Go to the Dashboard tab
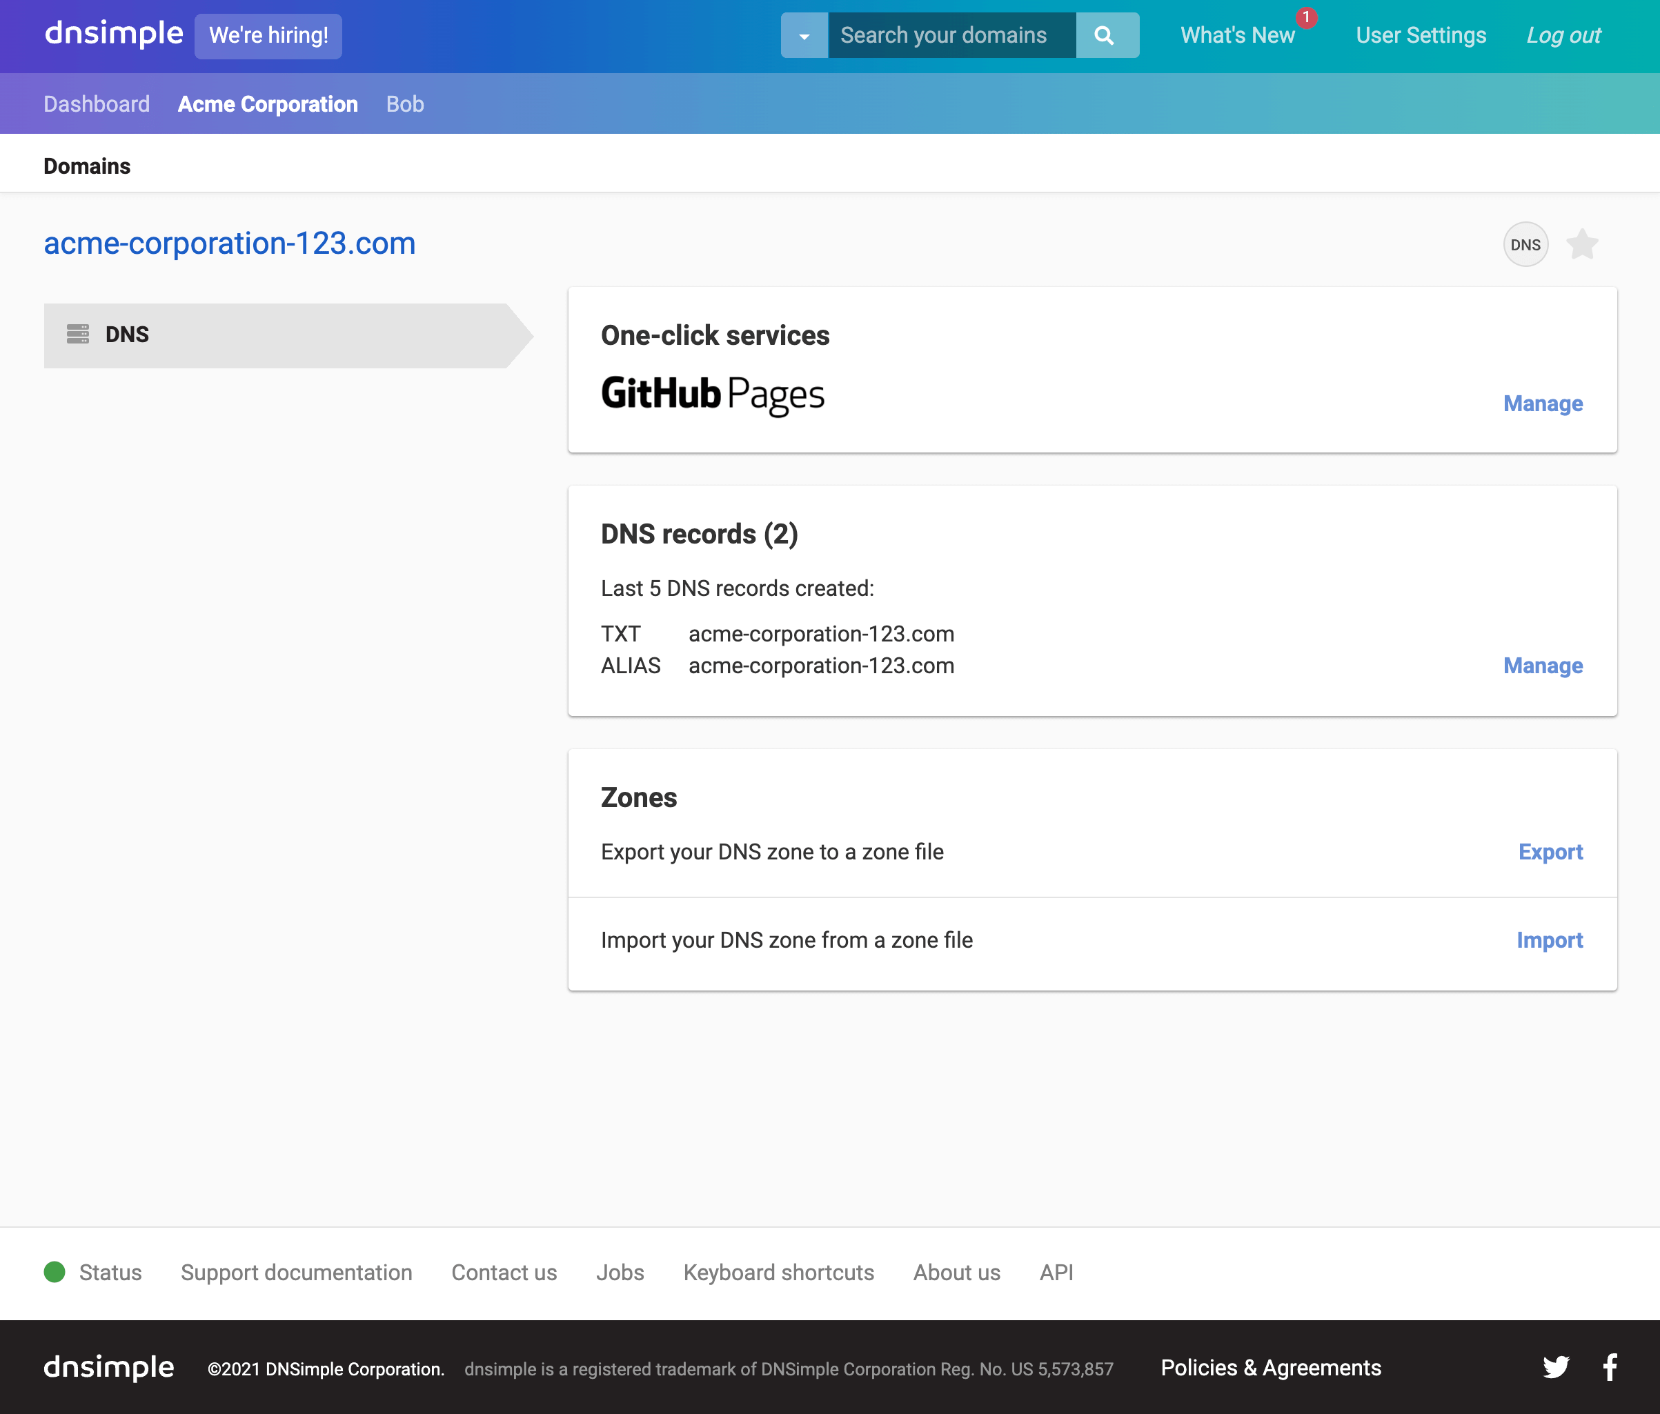 (96, 104)
